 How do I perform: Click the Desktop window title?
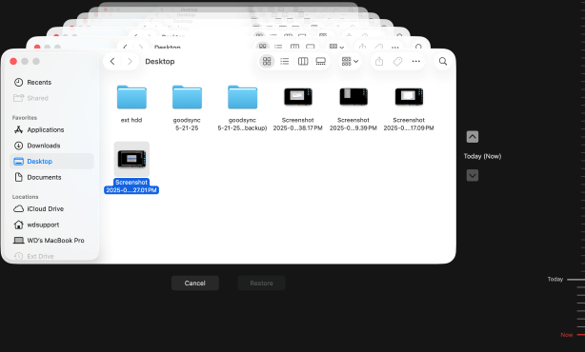(160, 62)
